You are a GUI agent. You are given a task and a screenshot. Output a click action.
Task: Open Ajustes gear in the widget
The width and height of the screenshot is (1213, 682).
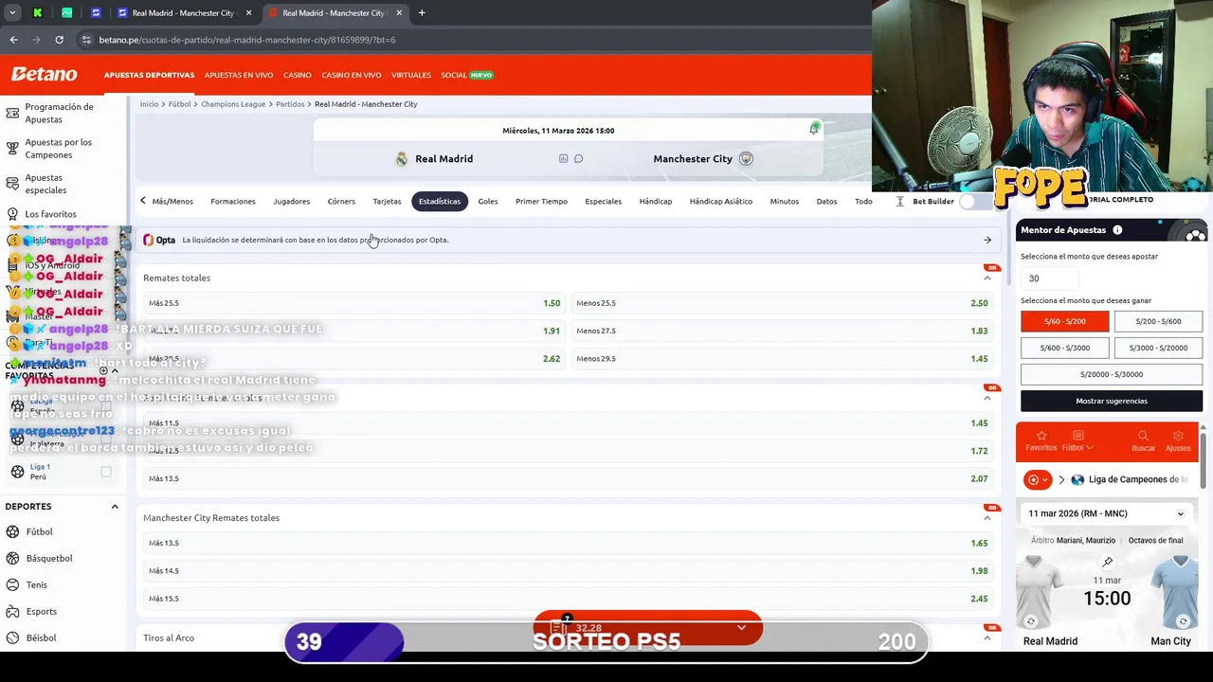tap(1178, 436)
